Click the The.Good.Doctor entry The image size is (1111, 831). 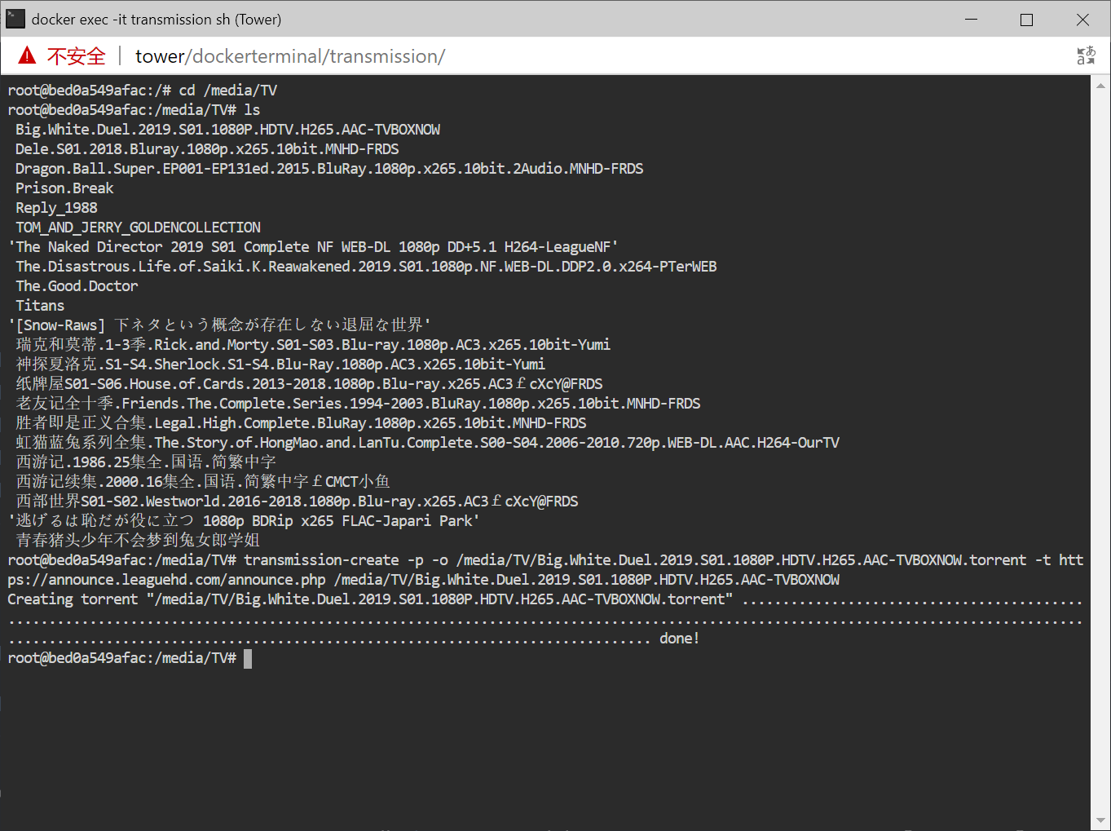[x=77, y=286]
